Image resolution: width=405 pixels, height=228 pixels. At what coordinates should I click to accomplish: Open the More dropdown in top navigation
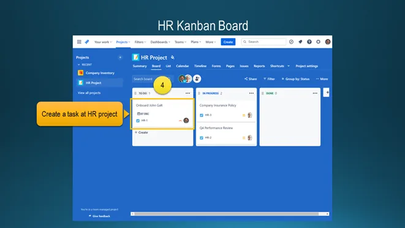point(211,42)
